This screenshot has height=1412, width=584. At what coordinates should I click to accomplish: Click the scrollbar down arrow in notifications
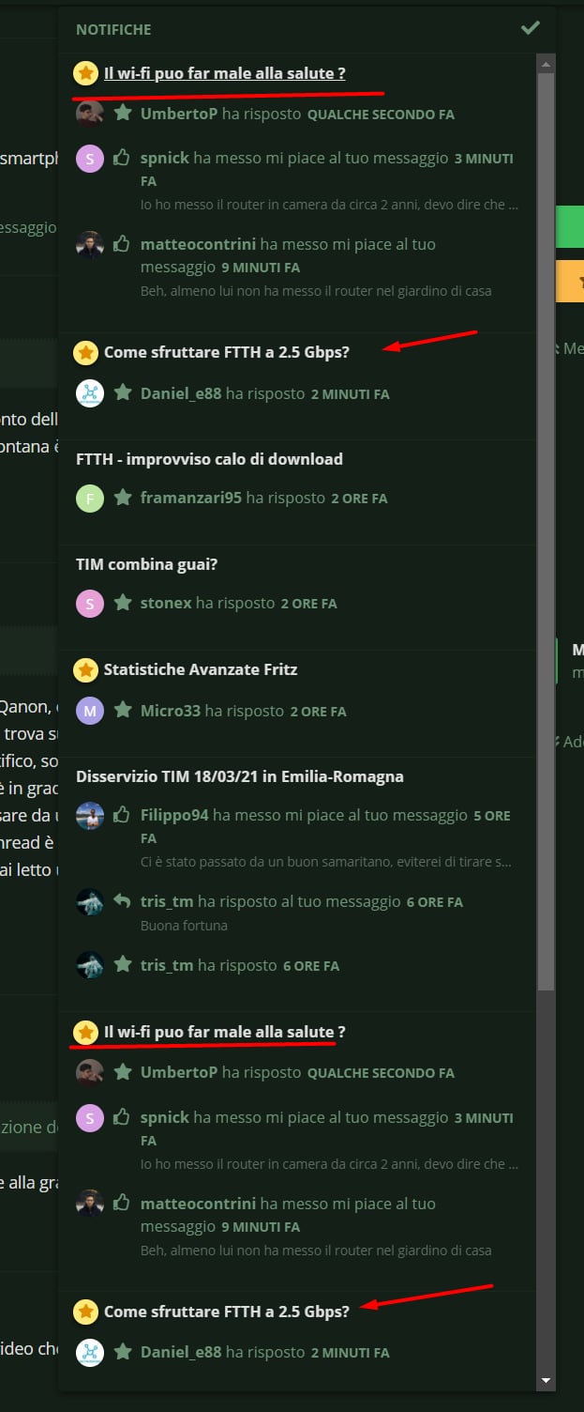tap(546, 1381)
